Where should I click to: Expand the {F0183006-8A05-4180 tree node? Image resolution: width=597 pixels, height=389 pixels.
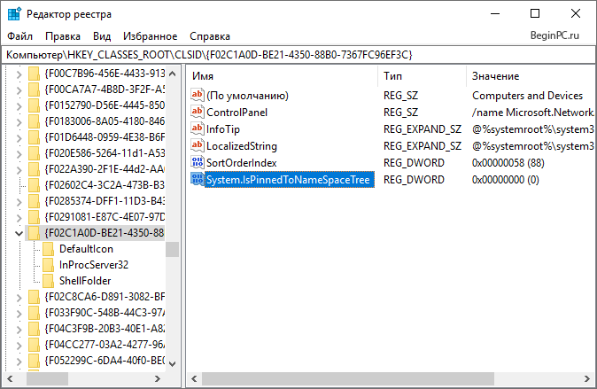tap(19, 122)
